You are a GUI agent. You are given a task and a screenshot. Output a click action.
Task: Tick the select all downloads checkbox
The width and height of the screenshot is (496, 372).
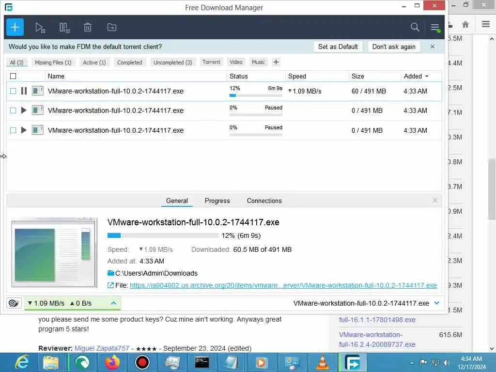(x=13, y=76)
